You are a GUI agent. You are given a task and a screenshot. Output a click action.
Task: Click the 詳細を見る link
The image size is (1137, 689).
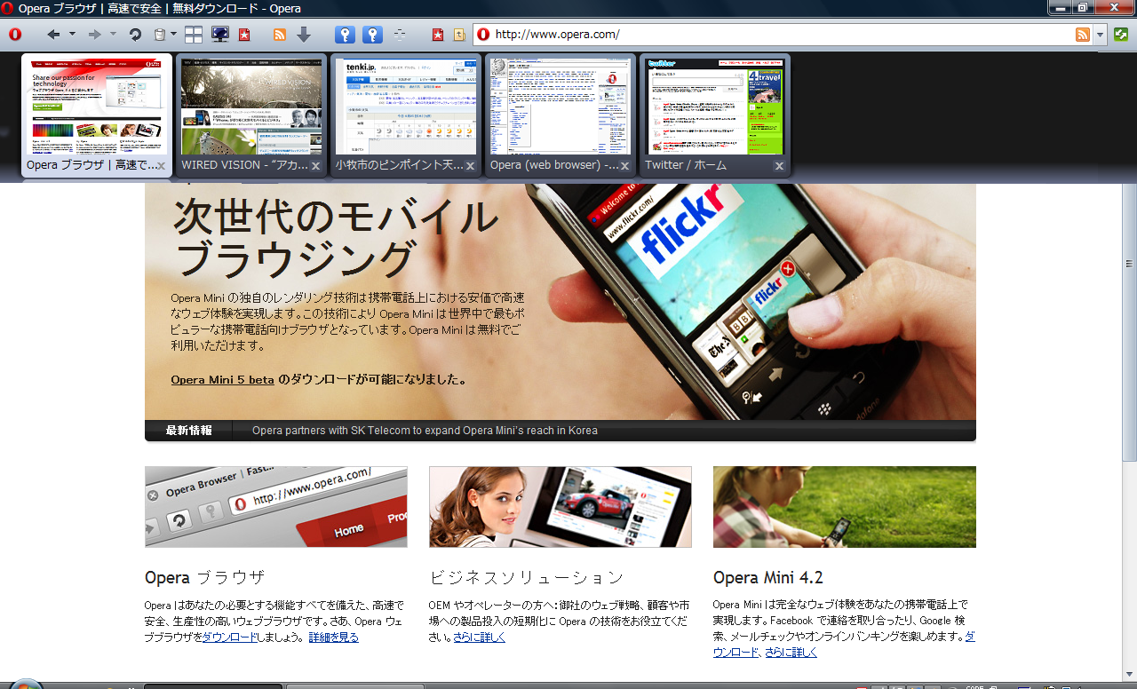click(333, 638)
